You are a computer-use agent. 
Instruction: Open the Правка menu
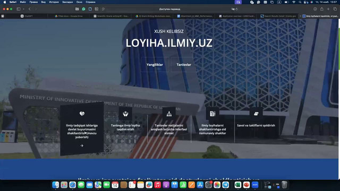point(33,2)
